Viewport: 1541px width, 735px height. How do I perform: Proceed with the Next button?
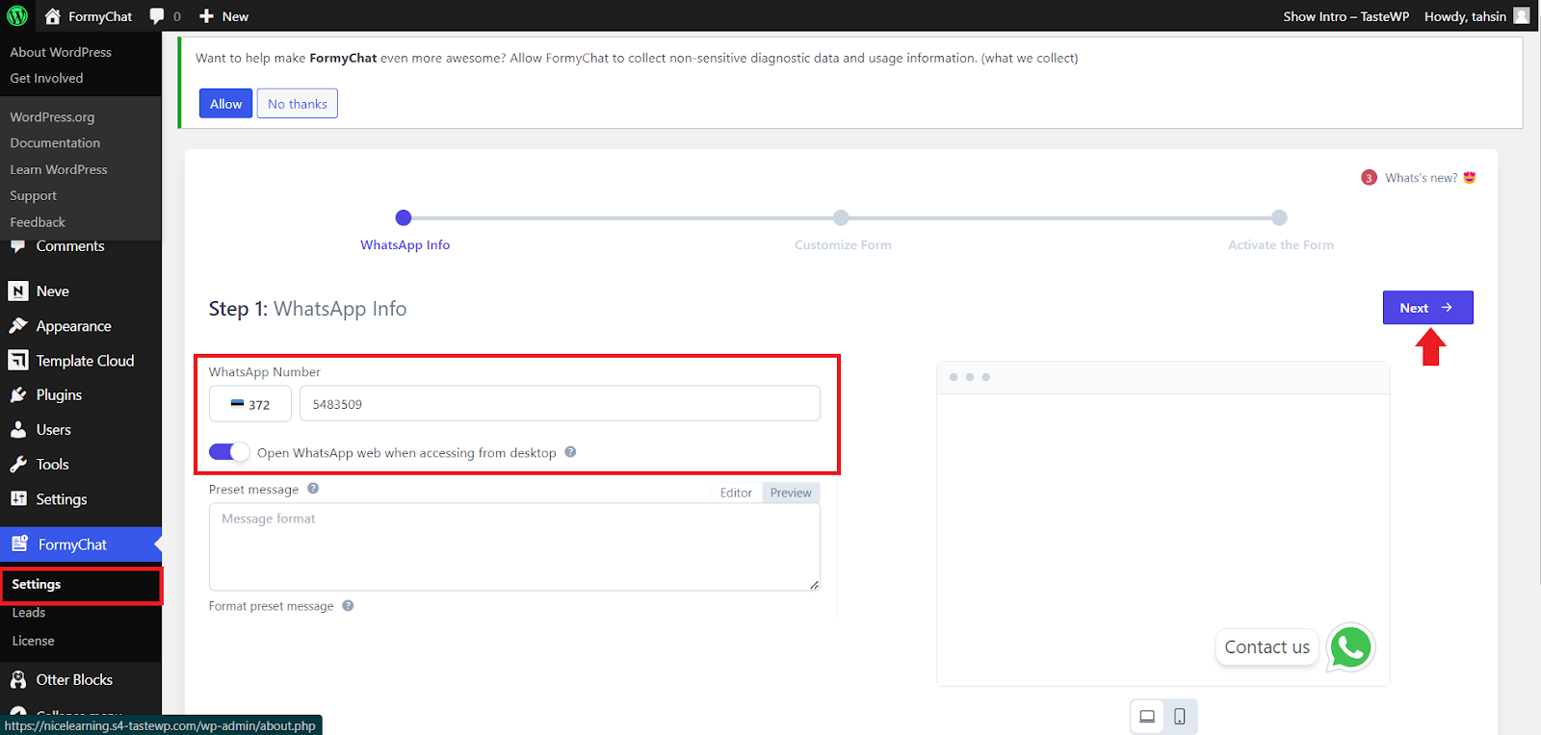[x=1427, y=308]
